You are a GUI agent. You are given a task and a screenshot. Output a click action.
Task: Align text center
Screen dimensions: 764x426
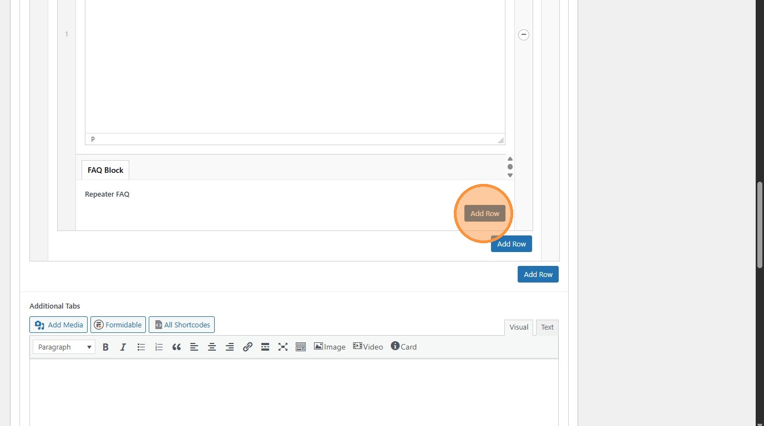[212, 347]
